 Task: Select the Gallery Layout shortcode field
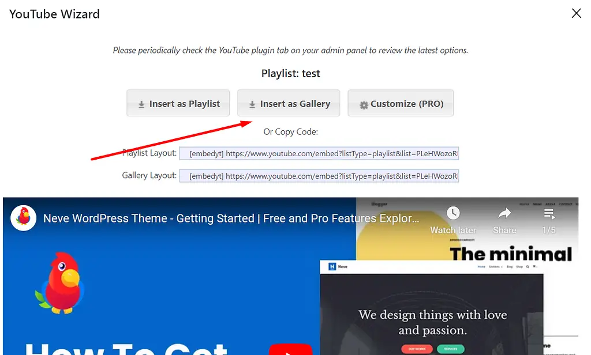pyautogui.click(x=319, y=176)
